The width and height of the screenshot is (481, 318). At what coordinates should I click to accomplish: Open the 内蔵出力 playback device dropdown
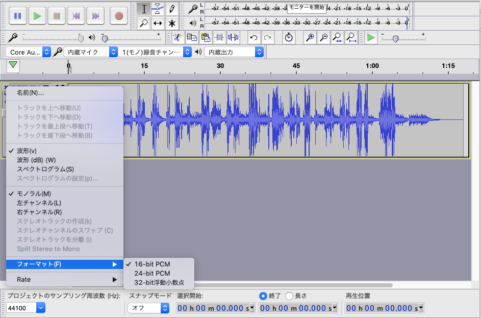pyautogui.click(x=234, y=52)
